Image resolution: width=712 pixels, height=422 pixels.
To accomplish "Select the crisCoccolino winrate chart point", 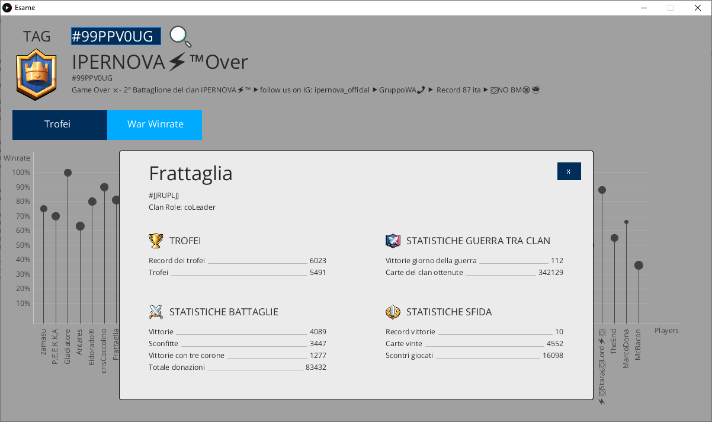I will [104, 187].
